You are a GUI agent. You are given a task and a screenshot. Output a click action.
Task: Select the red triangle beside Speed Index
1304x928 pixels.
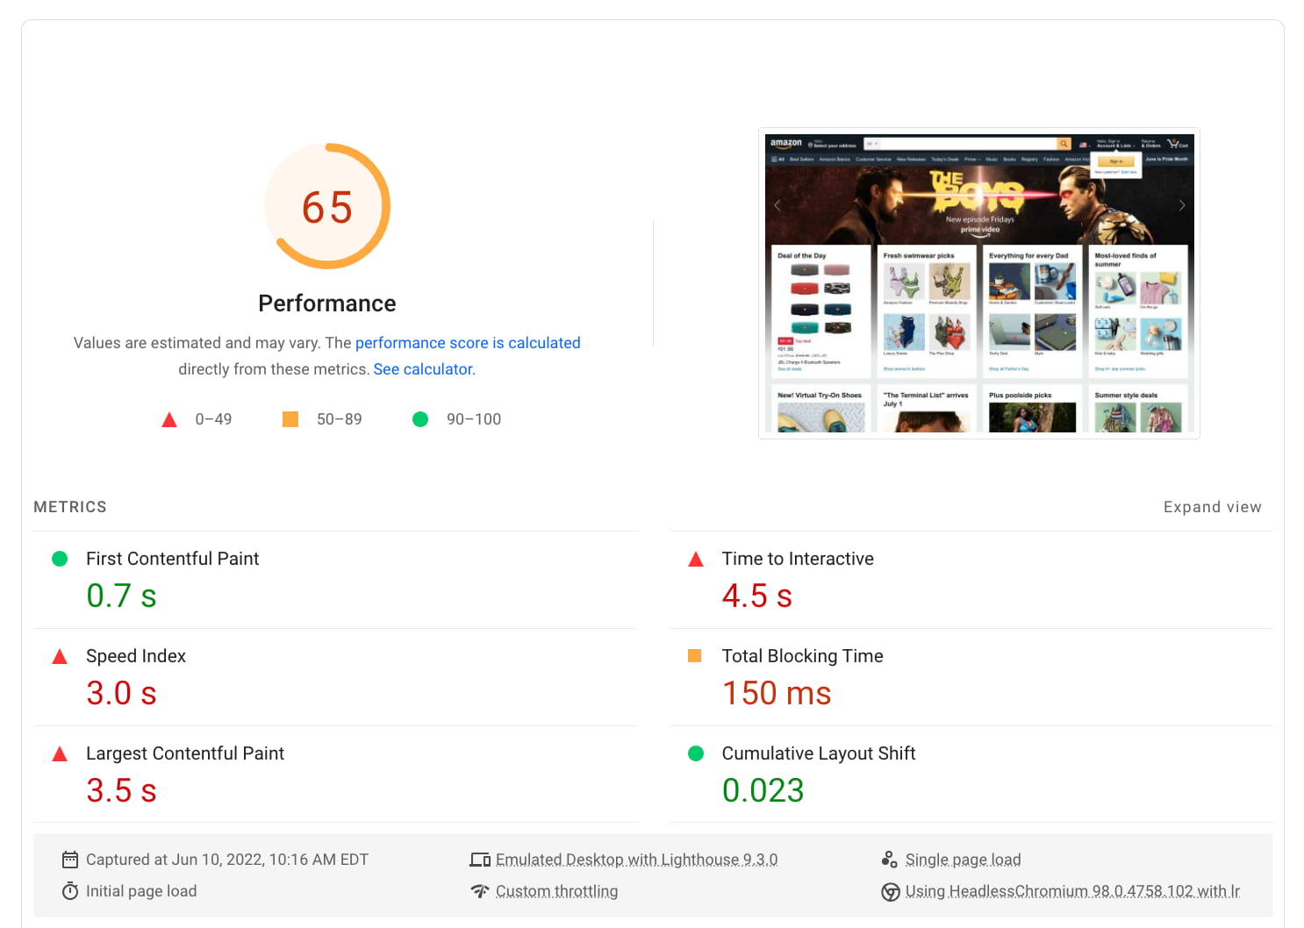click(60, 654)
